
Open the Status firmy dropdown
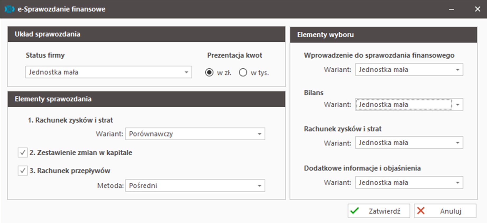click(186, 72)
